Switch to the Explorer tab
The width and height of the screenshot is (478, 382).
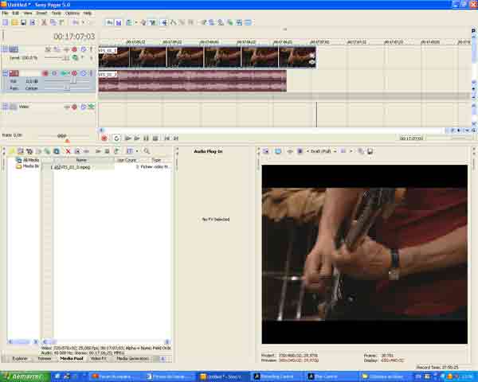[x=20, y=358]
